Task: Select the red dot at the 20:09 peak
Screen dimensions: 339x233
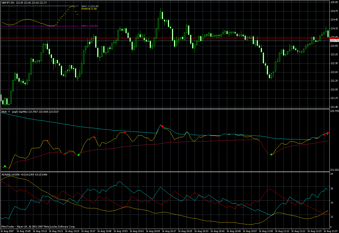Action: 162,126
